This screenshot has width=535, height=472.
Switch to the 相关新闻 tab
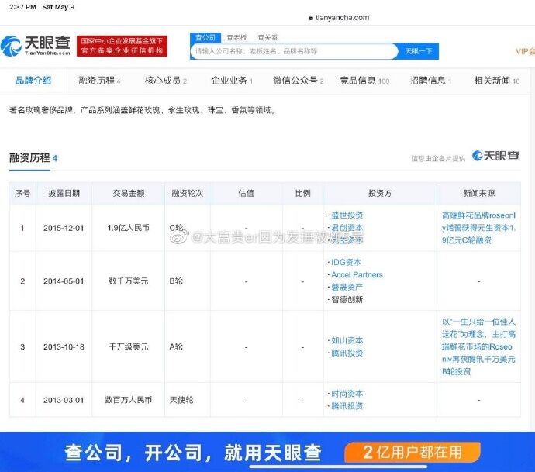497,81
